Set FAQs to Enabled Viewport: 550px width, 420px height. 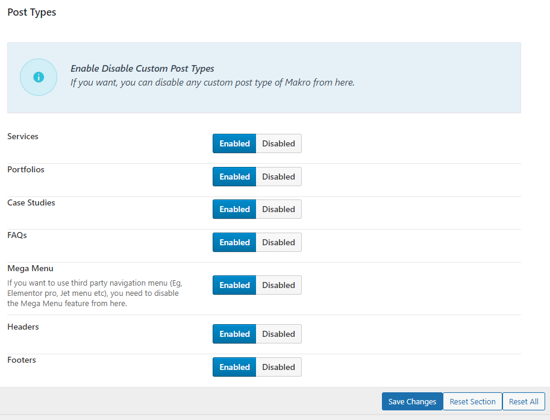(x=234, y=242)
